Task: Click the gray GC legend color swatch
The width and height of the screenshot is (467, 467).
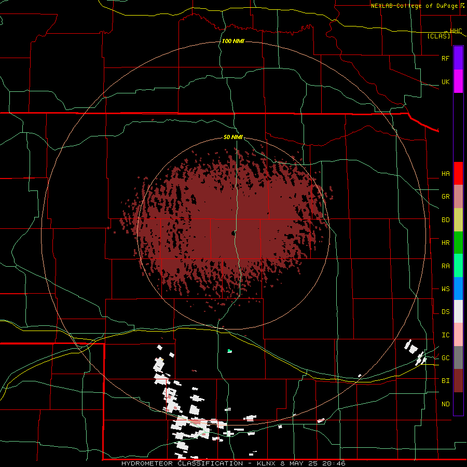Action: 458,358
